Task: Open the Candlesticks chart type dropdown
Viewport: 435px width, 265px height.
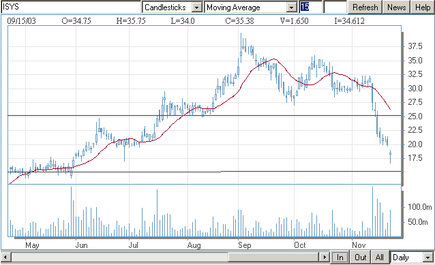Action: coord(196,7)
